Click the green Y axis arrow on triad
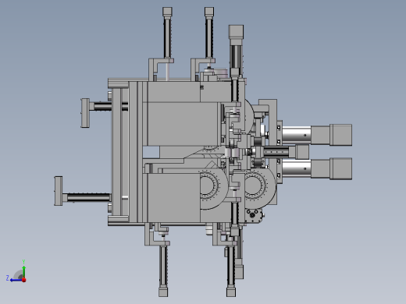 tap(23, 271)
